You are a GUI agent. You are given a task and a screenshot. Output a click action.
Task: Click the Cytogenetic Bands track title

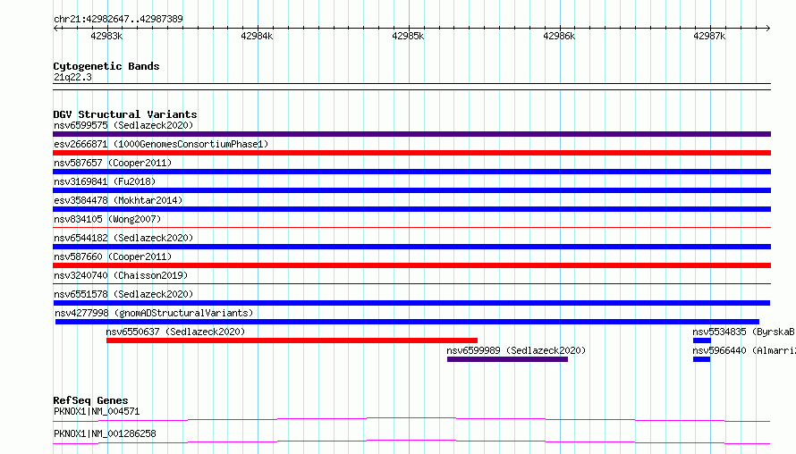[x=106, y=66]
